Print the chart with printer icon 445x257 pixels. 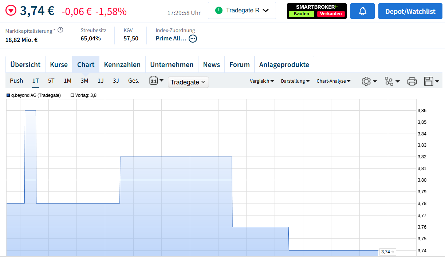412,81
